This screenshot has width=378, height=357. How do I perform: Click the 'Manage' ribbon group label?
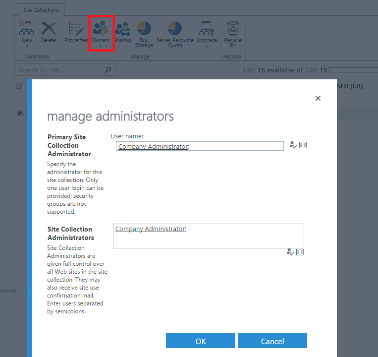point(140,57)
